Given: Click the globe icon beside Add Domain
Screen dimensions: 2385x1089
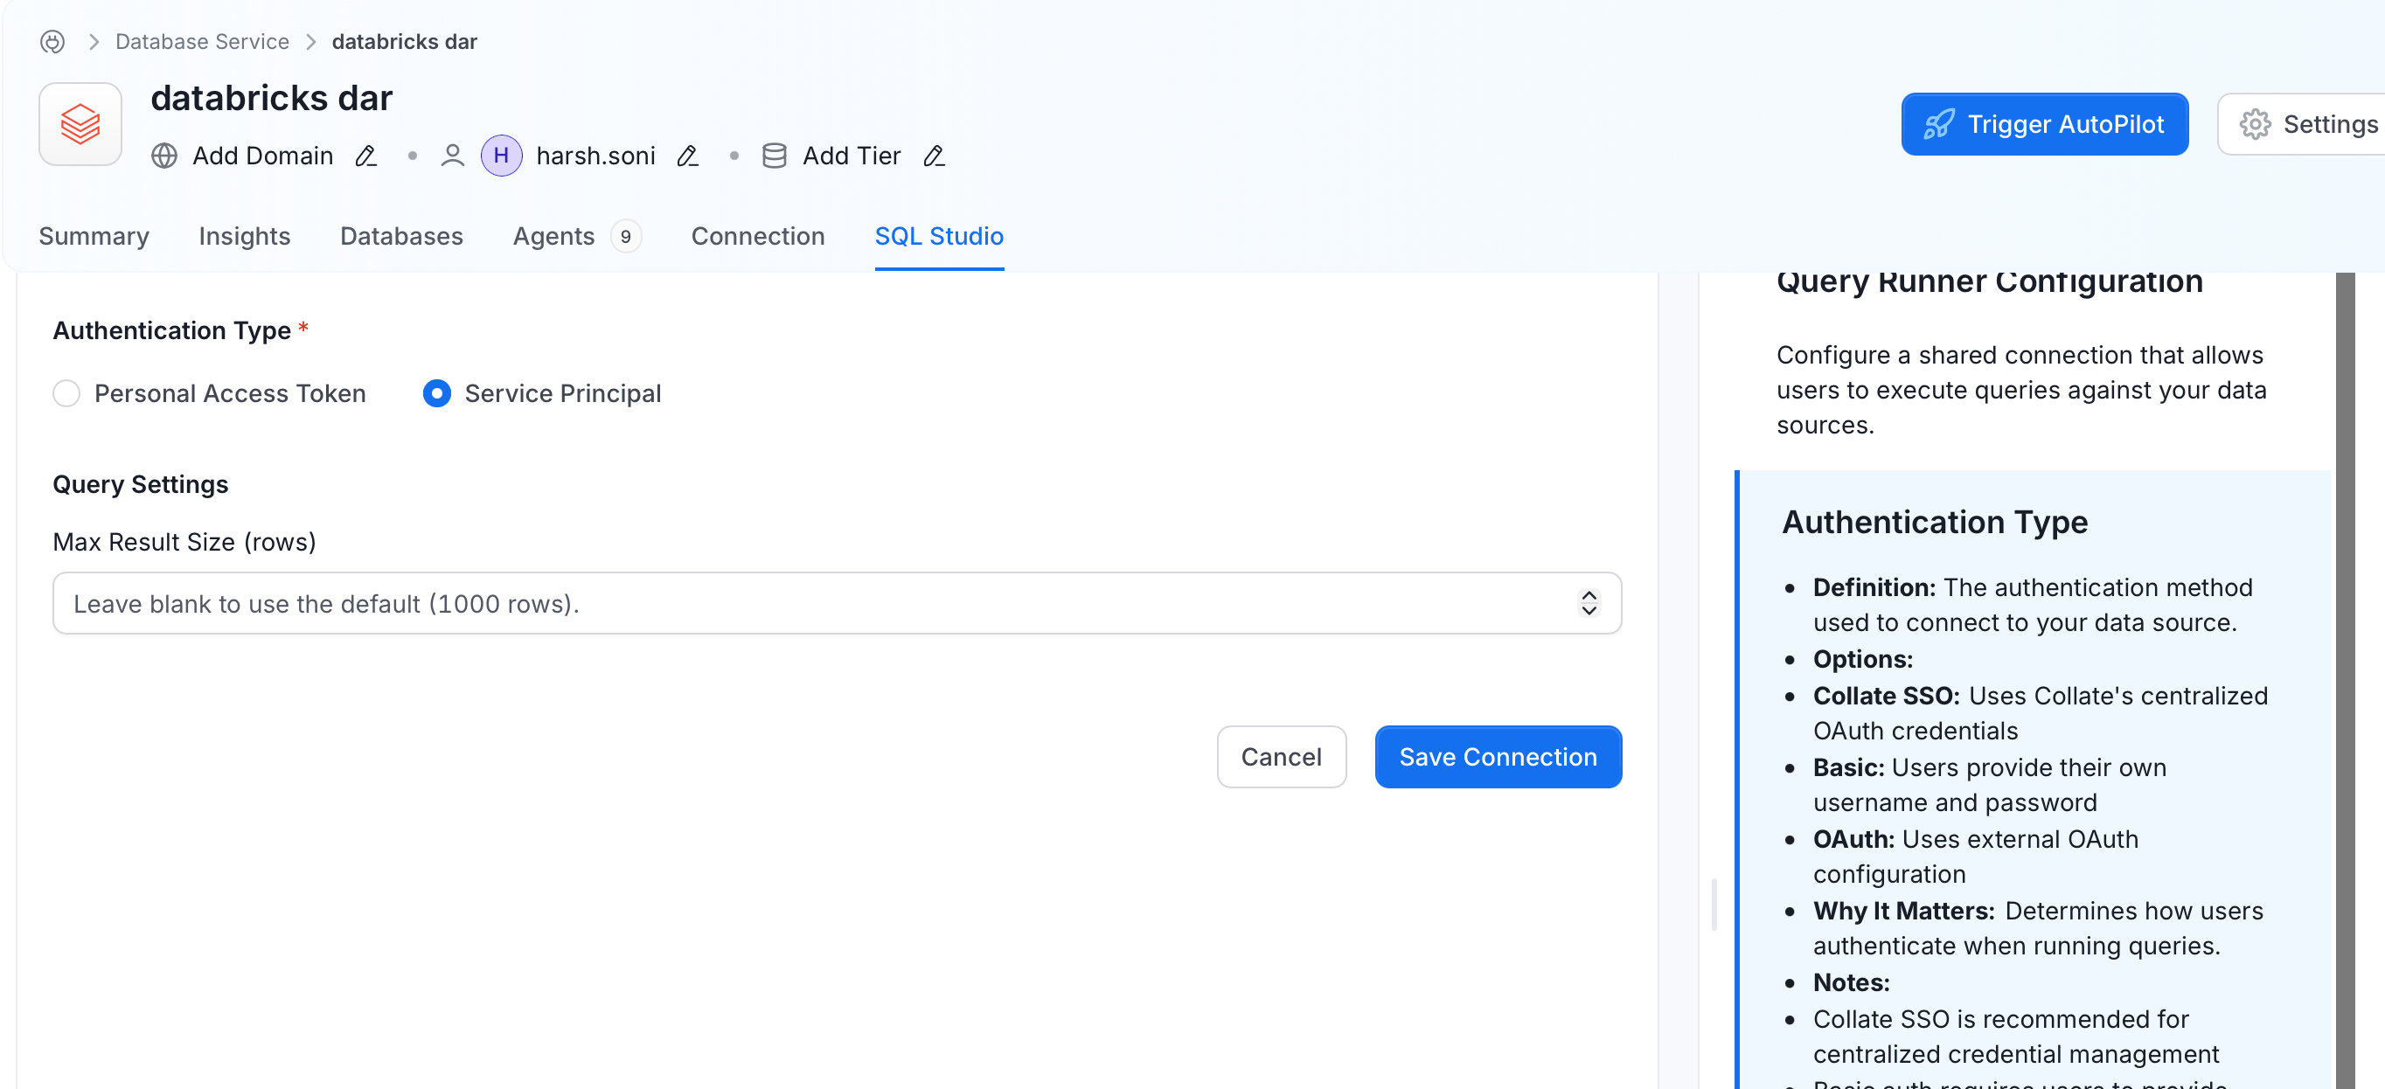Looking at the screenshot, I should click(x=163, y=156).
